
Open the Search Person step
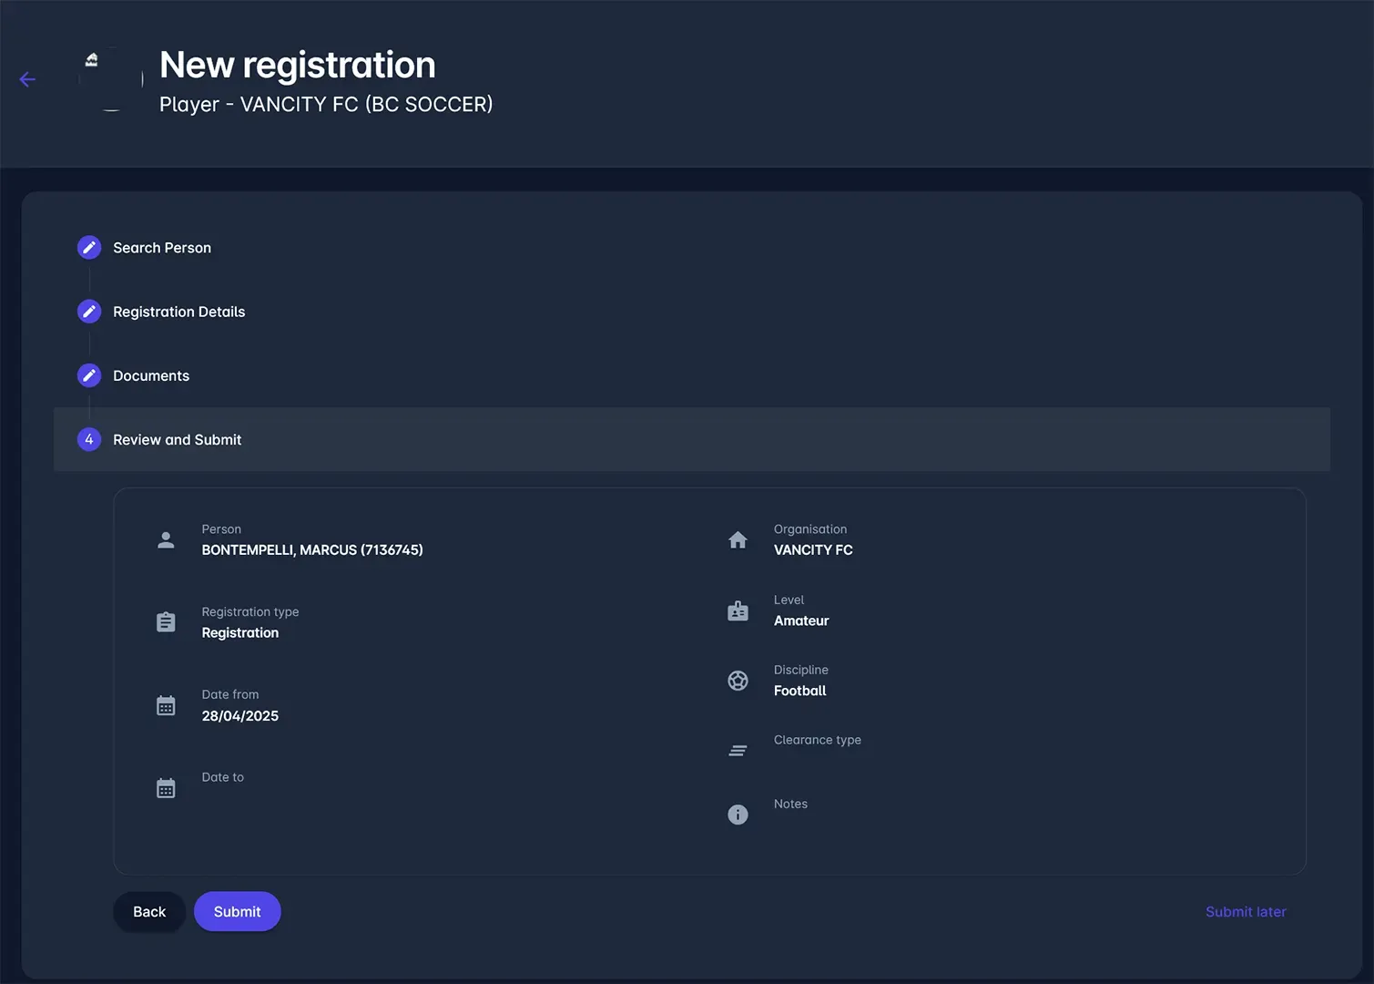pos(162,248)
